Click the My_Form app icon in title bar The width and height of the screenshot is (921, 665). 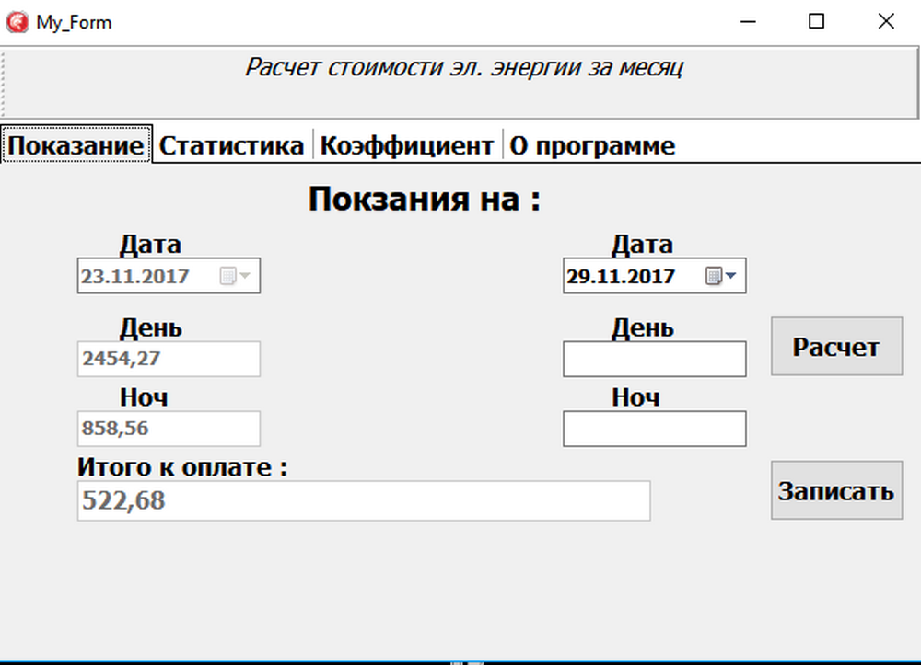(17, 22)
